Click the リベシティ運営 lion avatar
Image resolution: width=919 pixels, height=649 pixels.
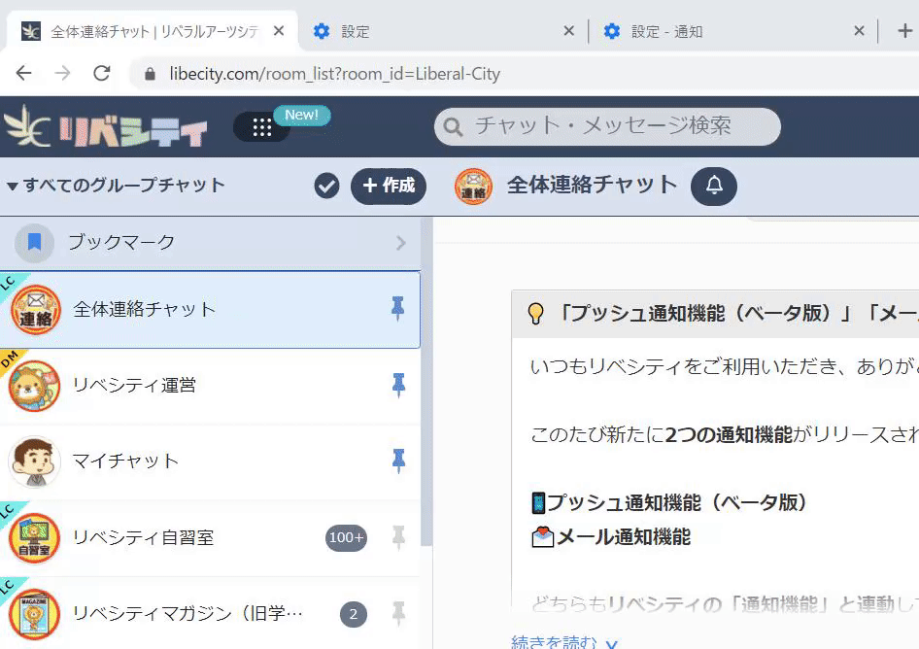pyautogui.click(x=35, y=386)
